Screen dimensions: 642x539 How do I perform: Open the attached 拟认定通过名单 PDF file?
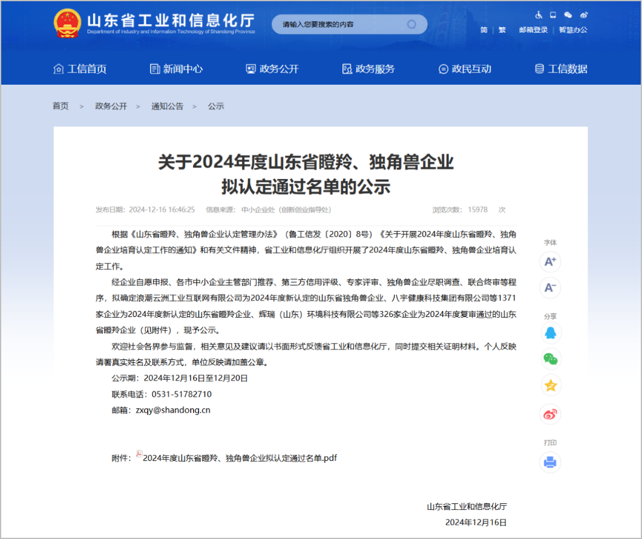pyautogui.click(x=239, y=458)
